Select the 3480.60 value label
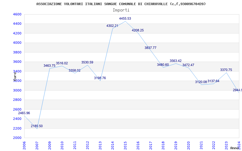 pyautogui.click(x=163, y=65)
